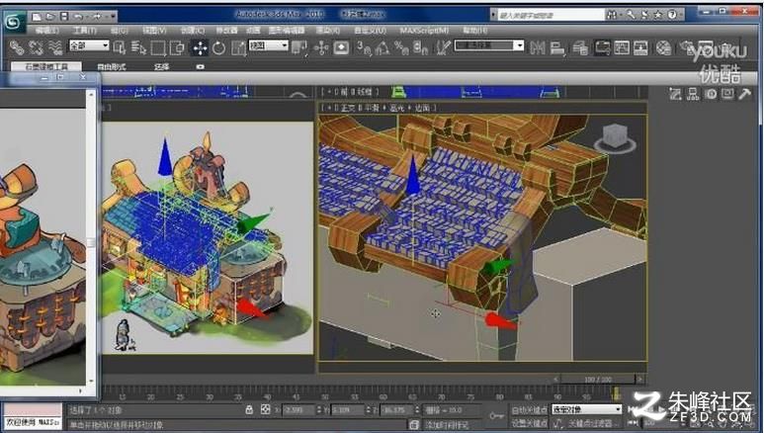Screen dimensions: 764x433
Task: Open the Curve Editor icon
Action: [x=622, y=47]
